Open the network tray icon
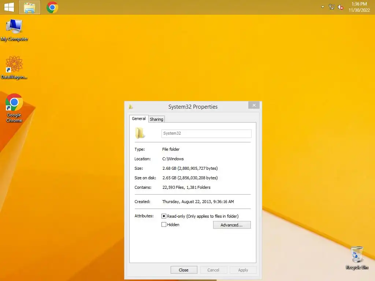Image resolution: width=375 pixels, height=281 pixels. point(331,7)
